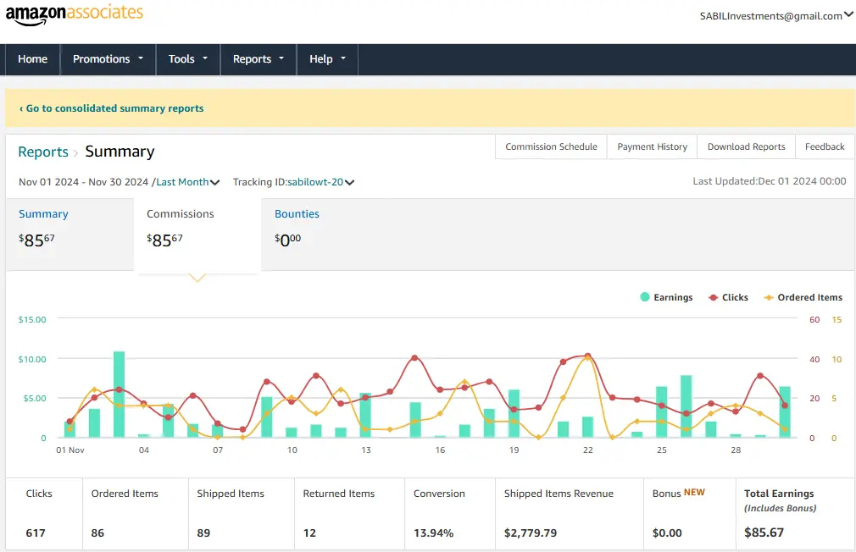
Task: Open the account email dropdown arrow
Action: point(848,14)
